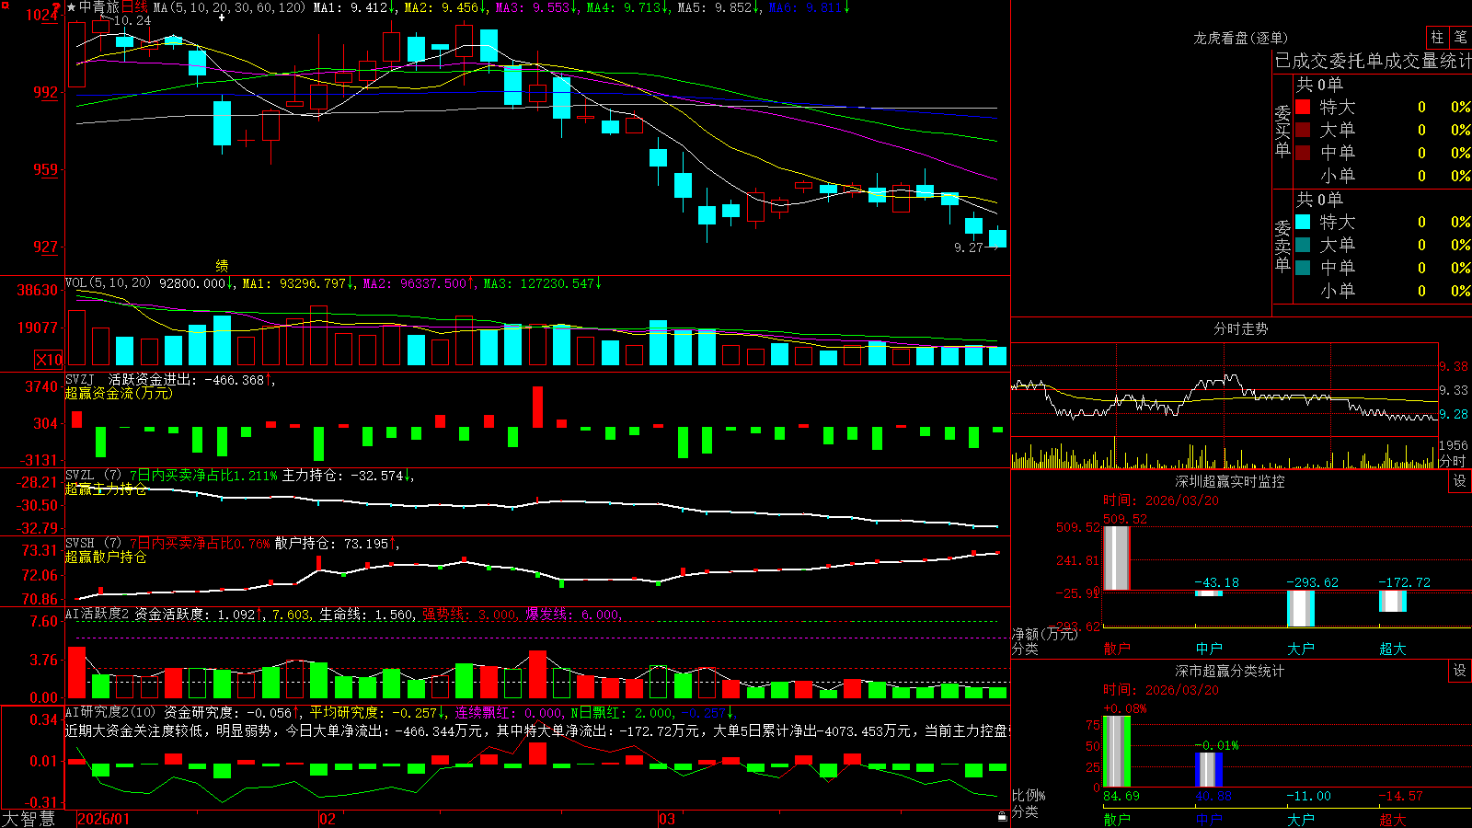Viewport: 1472px width, 828px height.
Task: Click the red 特大 buy-order swatch
Action: pyautogui.click(x=1303, y=107)
